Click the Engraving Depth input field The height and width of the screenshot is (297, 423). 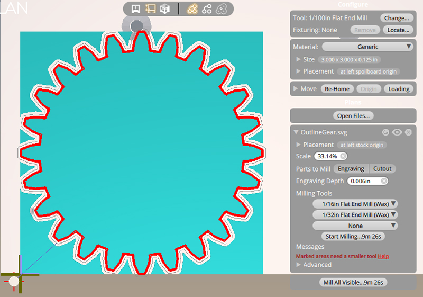[363, 181]
